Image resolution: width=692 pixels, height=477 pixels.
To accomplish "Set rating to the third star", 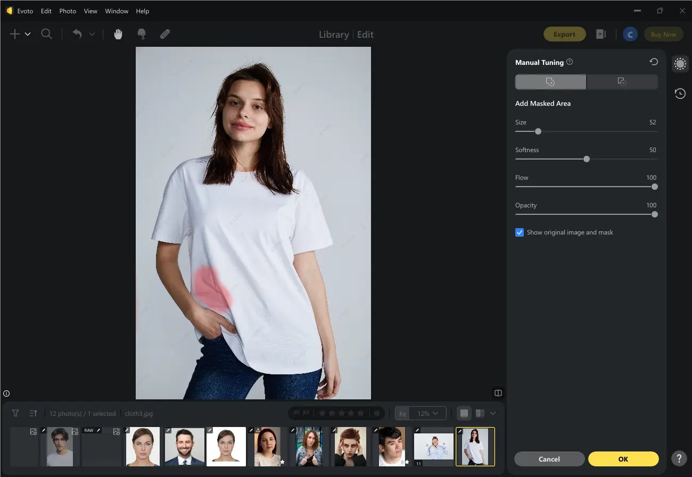I will pos(341,413).
